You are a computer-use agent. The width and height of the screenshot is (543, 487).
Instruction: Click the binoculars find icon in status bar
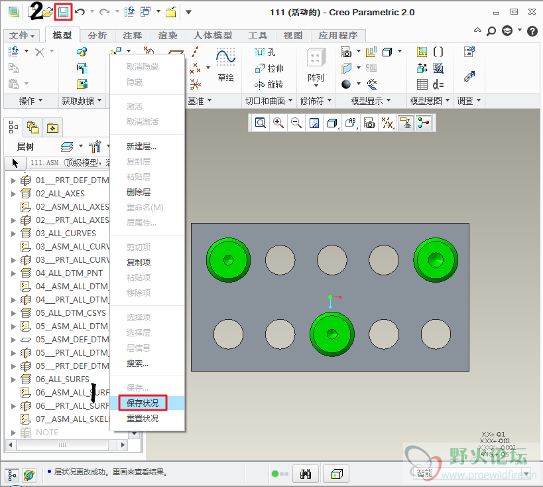[306, 474]
